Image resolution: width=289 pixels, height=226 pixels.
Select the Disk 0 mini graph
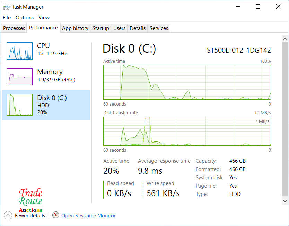(19, 105)
